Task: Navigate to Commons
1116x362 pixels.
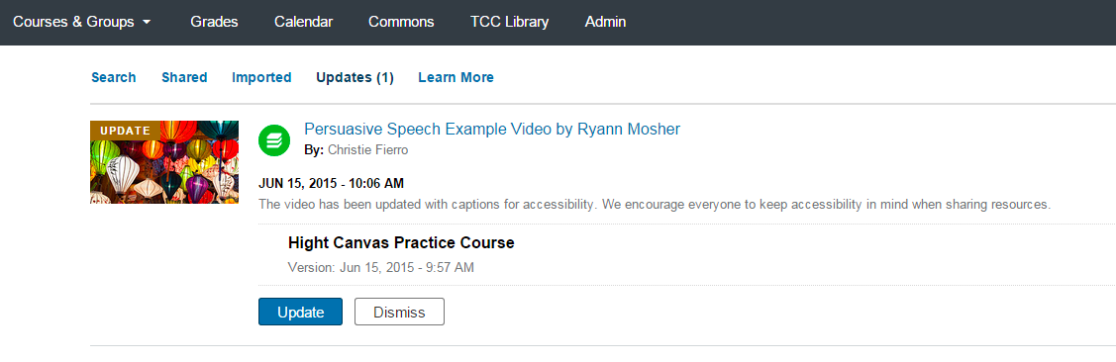Action: coord(401,22)
